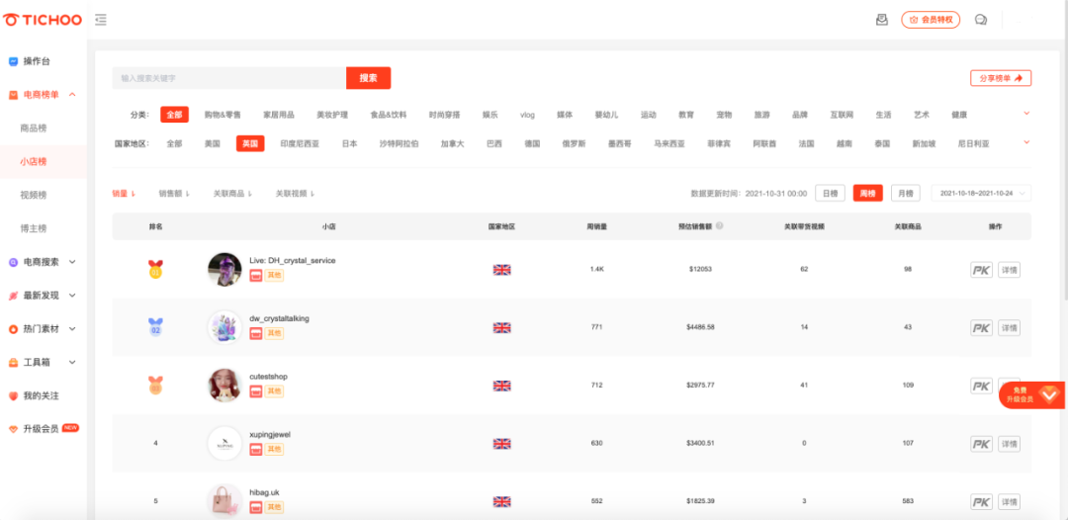Click the help icon next to 预估销售额
The width and height of the screenshot is (1068, 520).
pos(719,226)
